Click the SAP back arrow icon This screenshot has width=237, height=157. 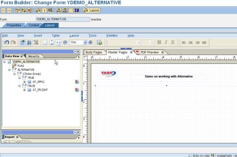[3, 10]
